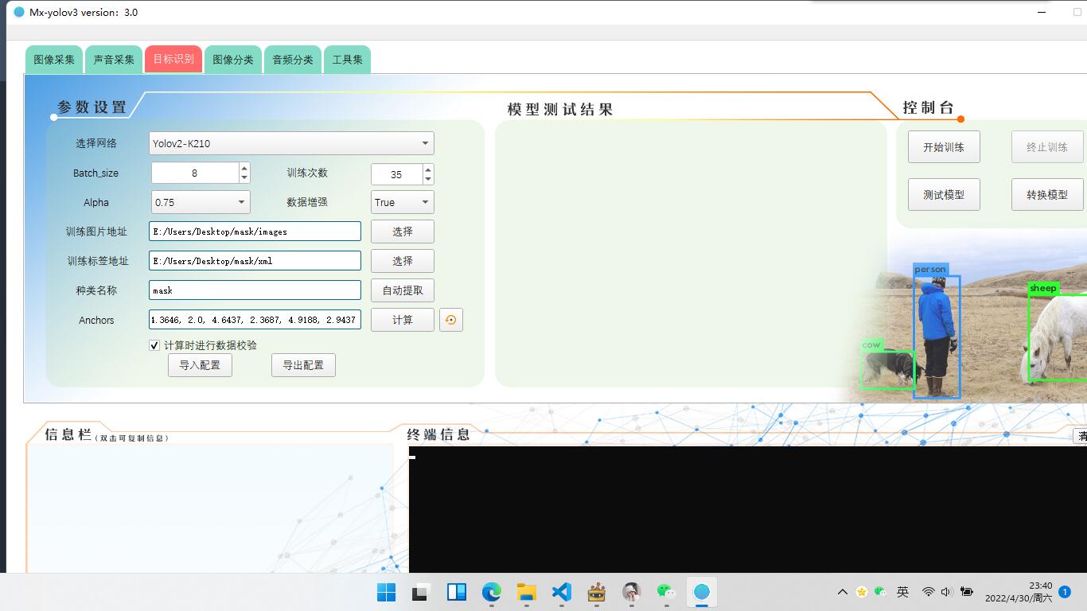Open the 数据增强 True dropdown
The height and width of the screenshot is (611, 1087).
(x=402, y=202)
